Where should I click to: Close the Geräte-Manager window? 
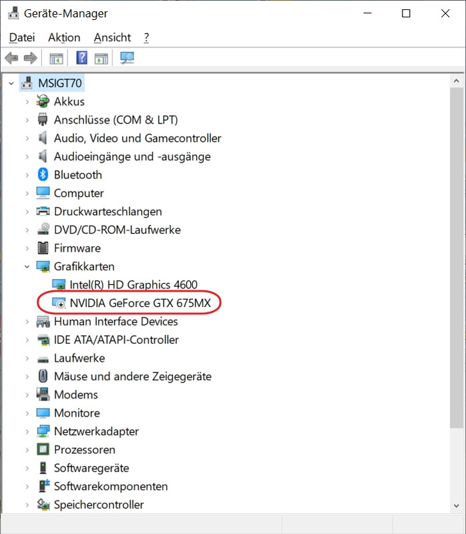[x=445, y=13]
